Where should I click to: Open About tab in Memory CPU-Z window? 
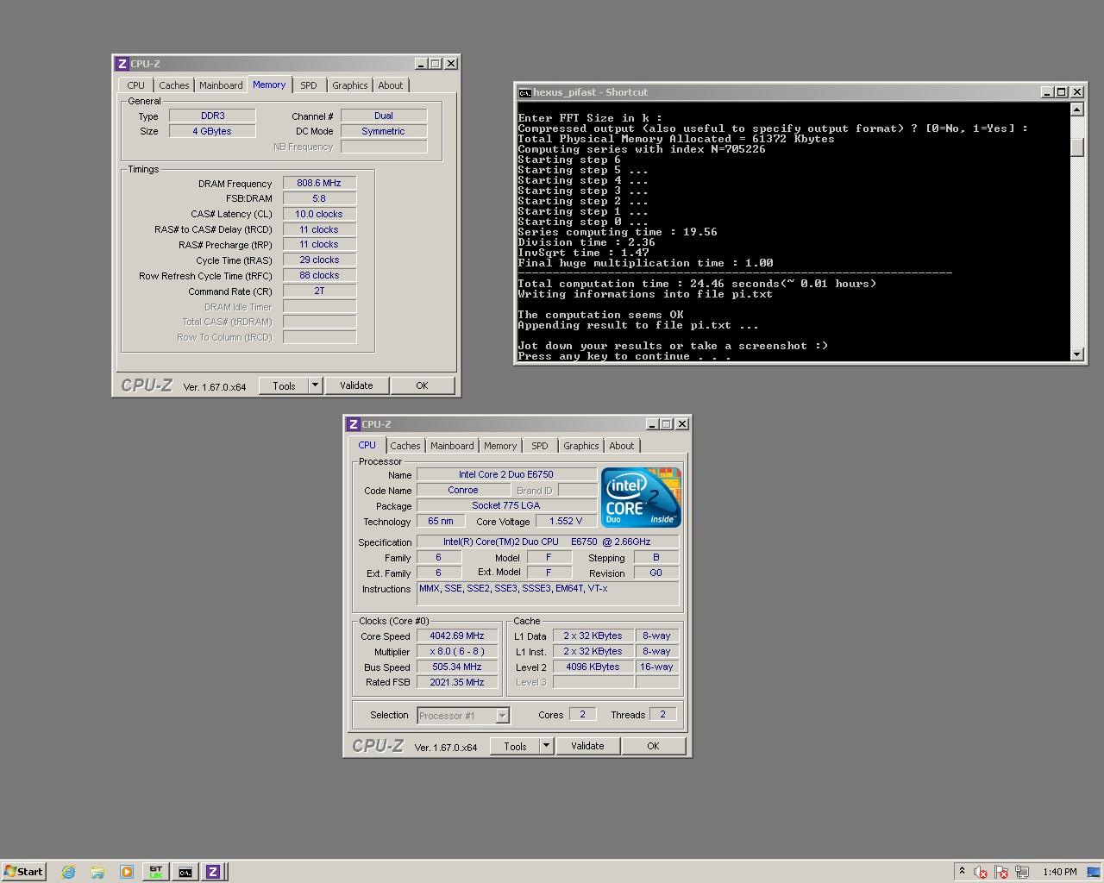click(x=391, y=85)
